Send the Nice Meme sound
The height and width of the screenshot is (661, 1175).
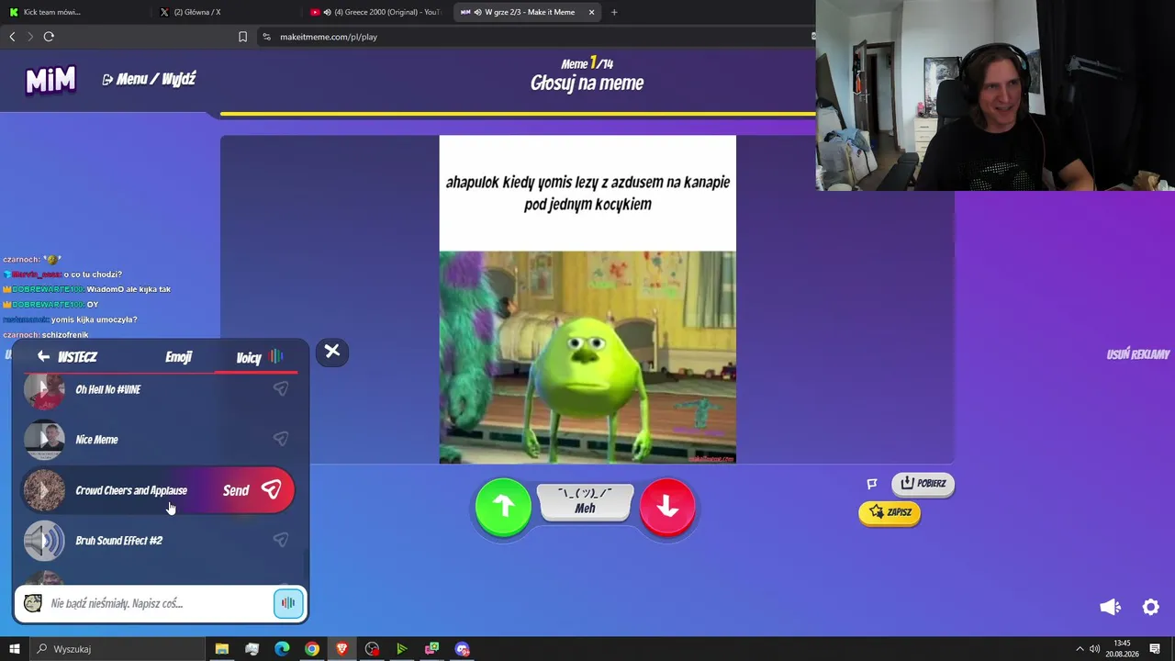(281, 439)
